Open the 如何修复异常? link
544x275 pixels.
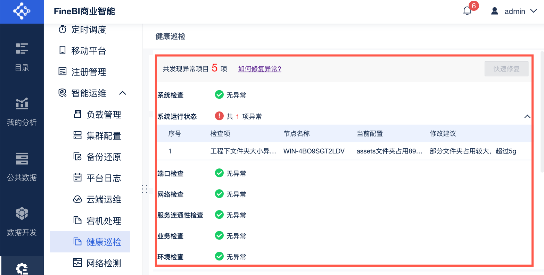(x=259, y=69)
